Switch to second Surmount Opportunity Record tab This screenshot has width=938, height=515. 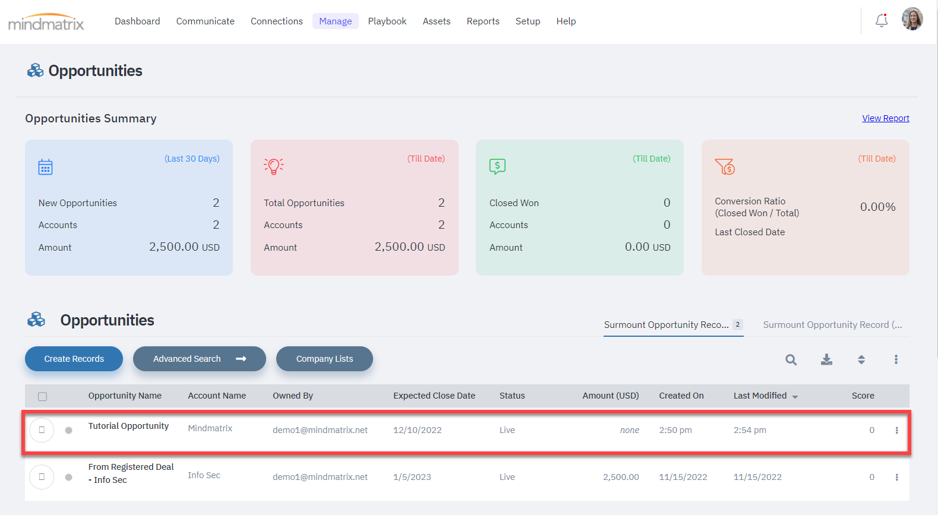coord(832,325)
